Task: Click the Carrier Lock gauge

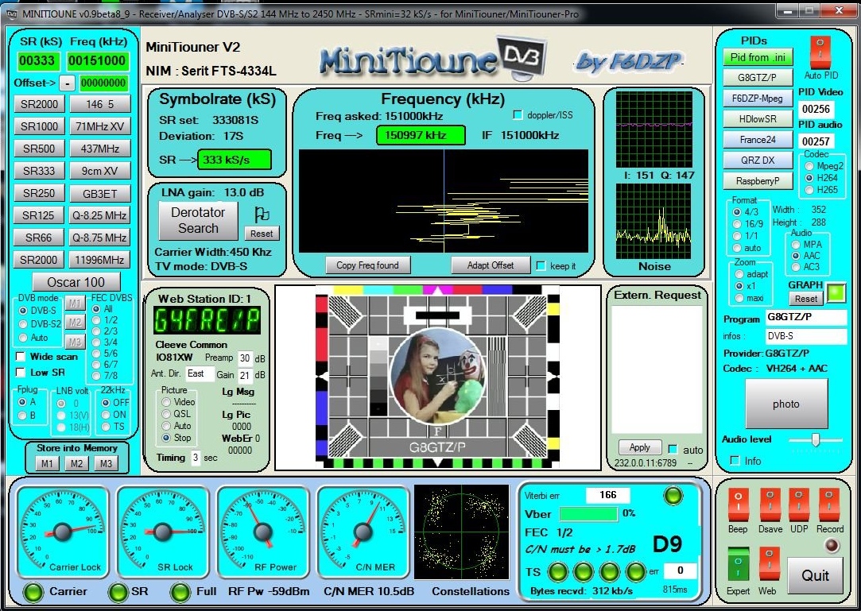Action: 61,532
